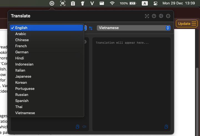The height and width of the screenshot is (136, 200).
Task: Select Japanese from the language list
Action: pyautogui.click(x=23, y=76)
